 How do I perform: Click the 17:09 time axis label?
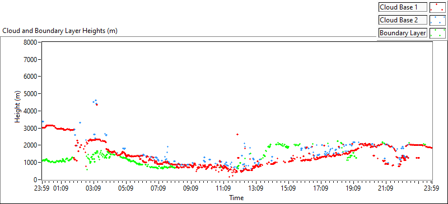click(x=321, y=188)
